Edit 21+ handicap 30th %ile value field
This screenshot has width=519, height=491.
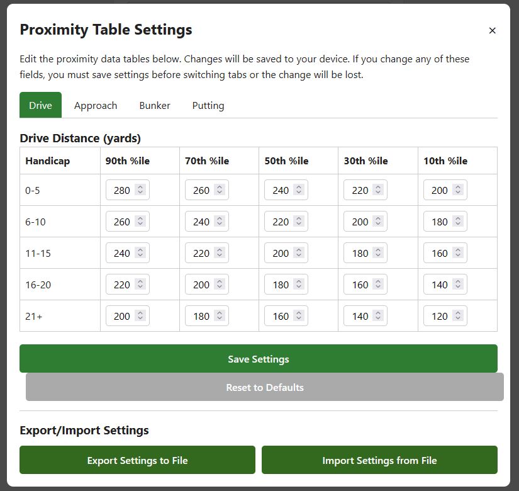pos(366,316)
